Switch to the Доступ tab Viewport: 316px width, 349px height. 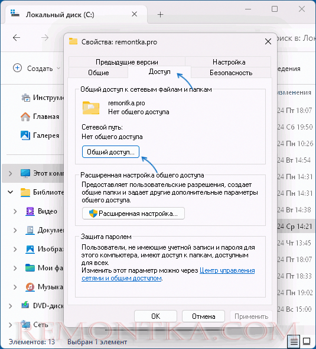coord(159,72)
